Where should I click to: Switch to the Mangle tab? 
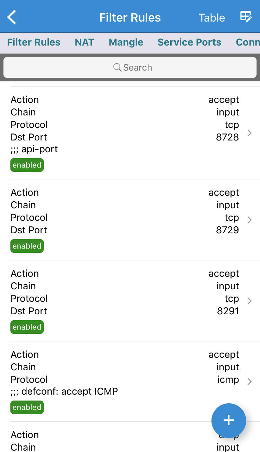126,42
